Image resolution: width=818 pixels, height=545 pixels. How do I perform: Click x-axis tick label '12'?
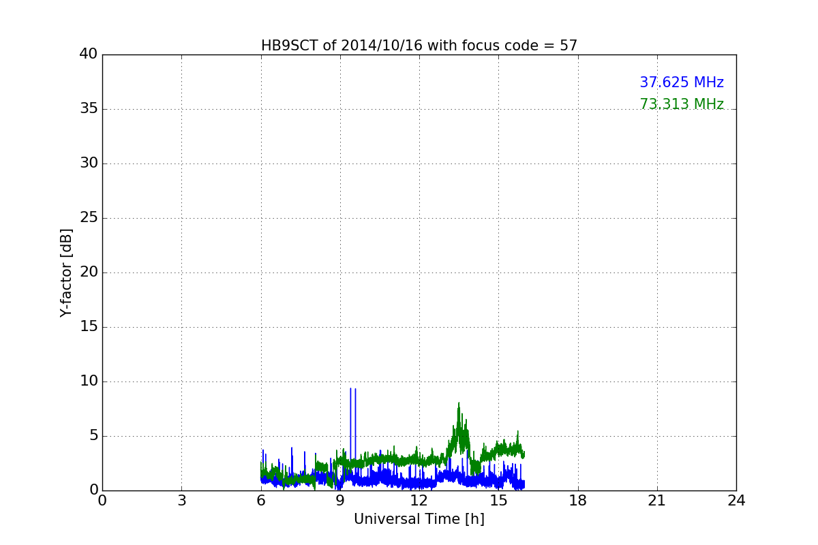click(419, 501)
